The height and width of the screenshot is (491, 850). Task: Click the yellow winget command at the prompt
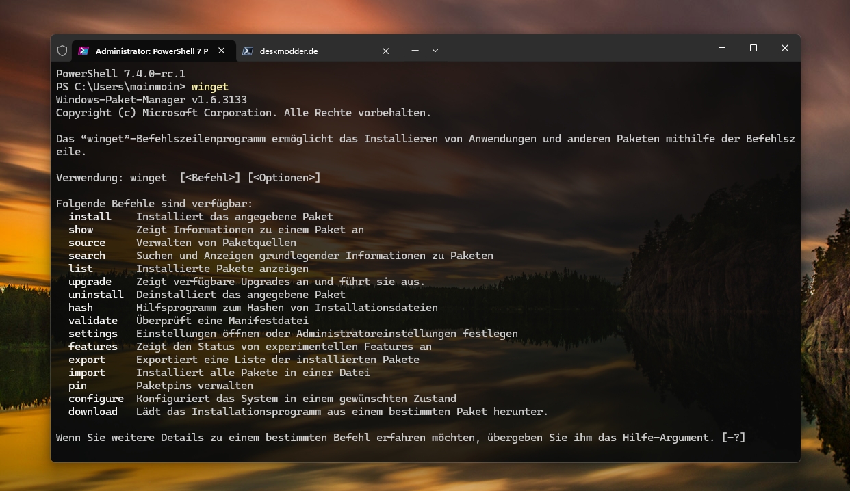(x=210, y=87)
